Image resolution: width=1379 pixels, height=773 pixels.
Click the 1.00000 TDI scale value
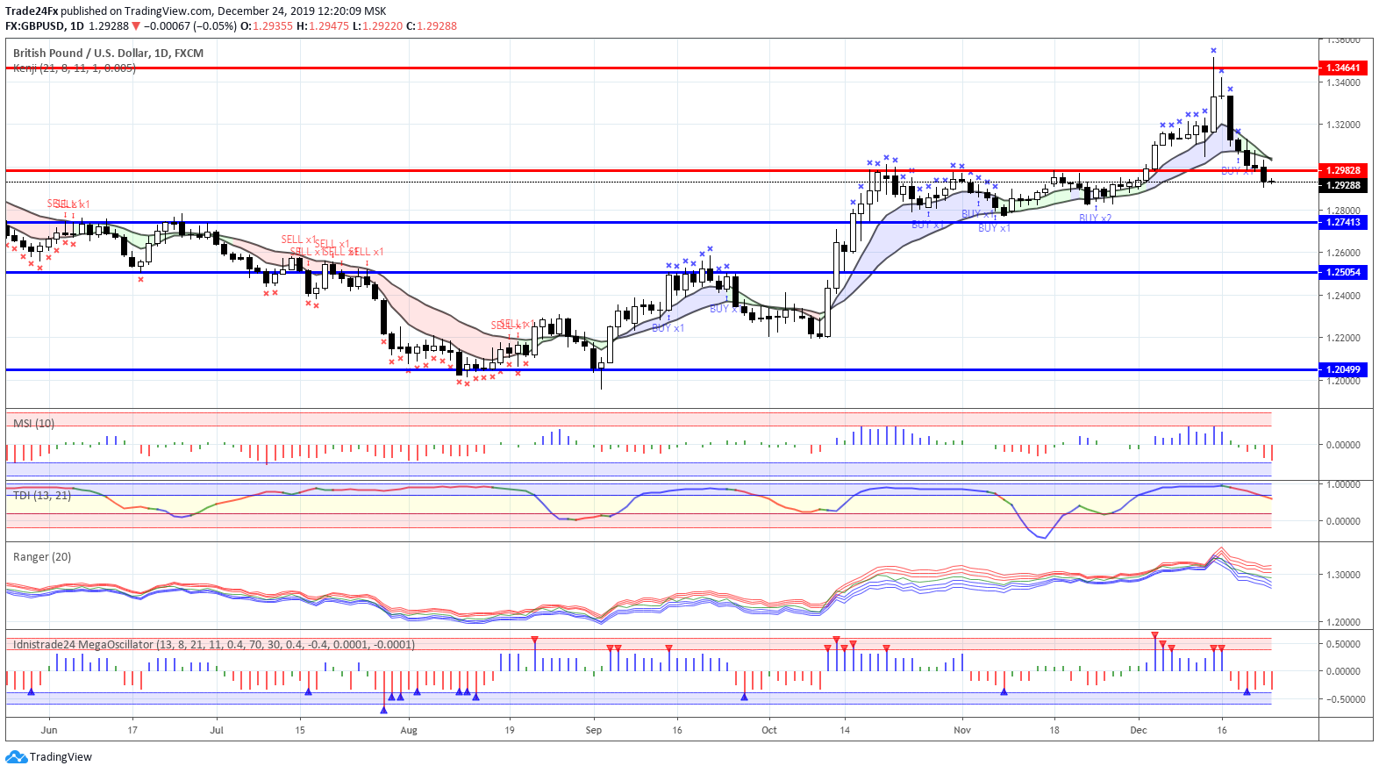pos(1344,484)
